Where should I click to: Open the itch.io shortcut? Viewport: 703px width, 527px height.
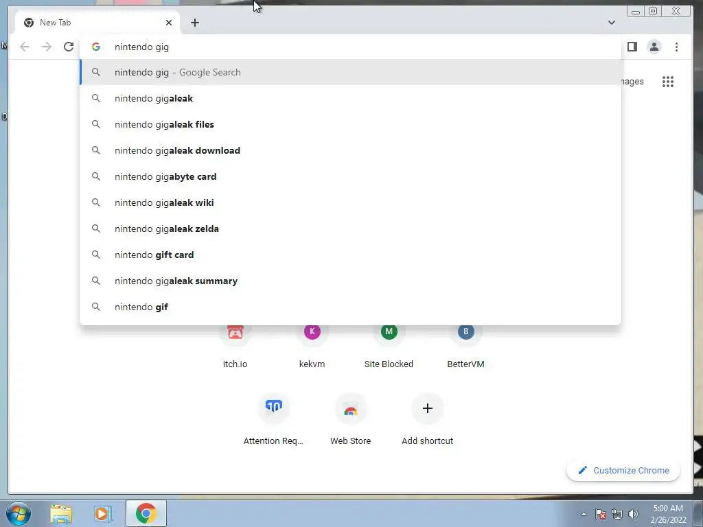click(x=235, y=345)
